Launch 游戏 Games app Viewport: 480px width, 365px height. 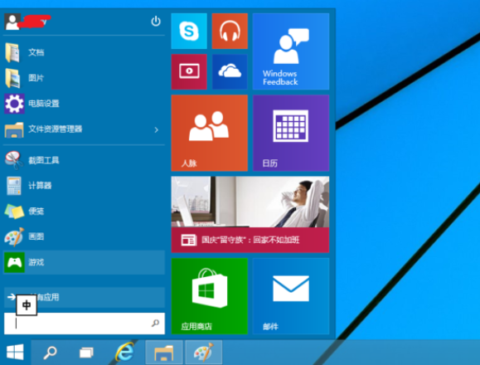pyautogui.click(x=84, y=262)
